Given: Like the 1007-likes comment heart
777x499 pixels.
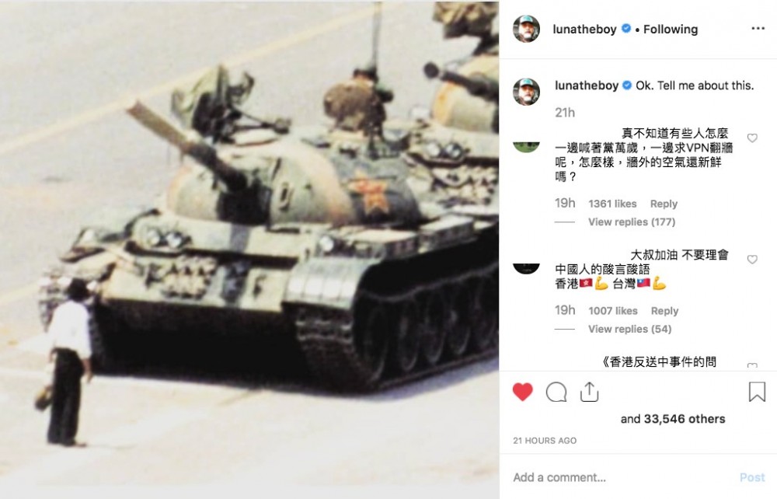Looking at the screenshot, I should click(x=751, y=259).
